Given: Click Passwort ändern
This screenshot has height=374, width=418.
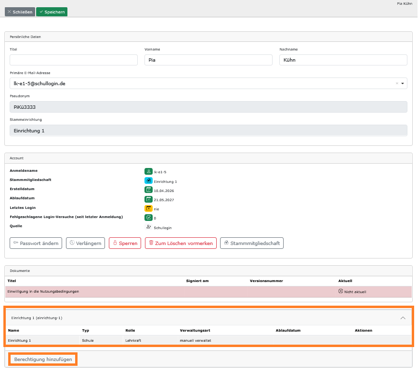Looking at the screenshot, I should [36, 243].
